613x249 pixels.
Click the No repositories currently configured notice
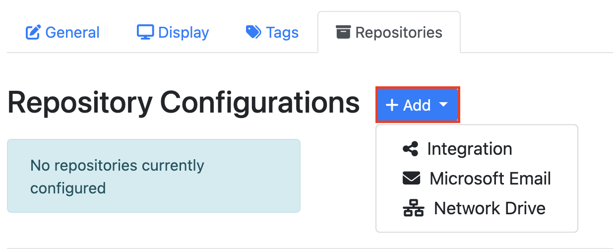(153, 176)
